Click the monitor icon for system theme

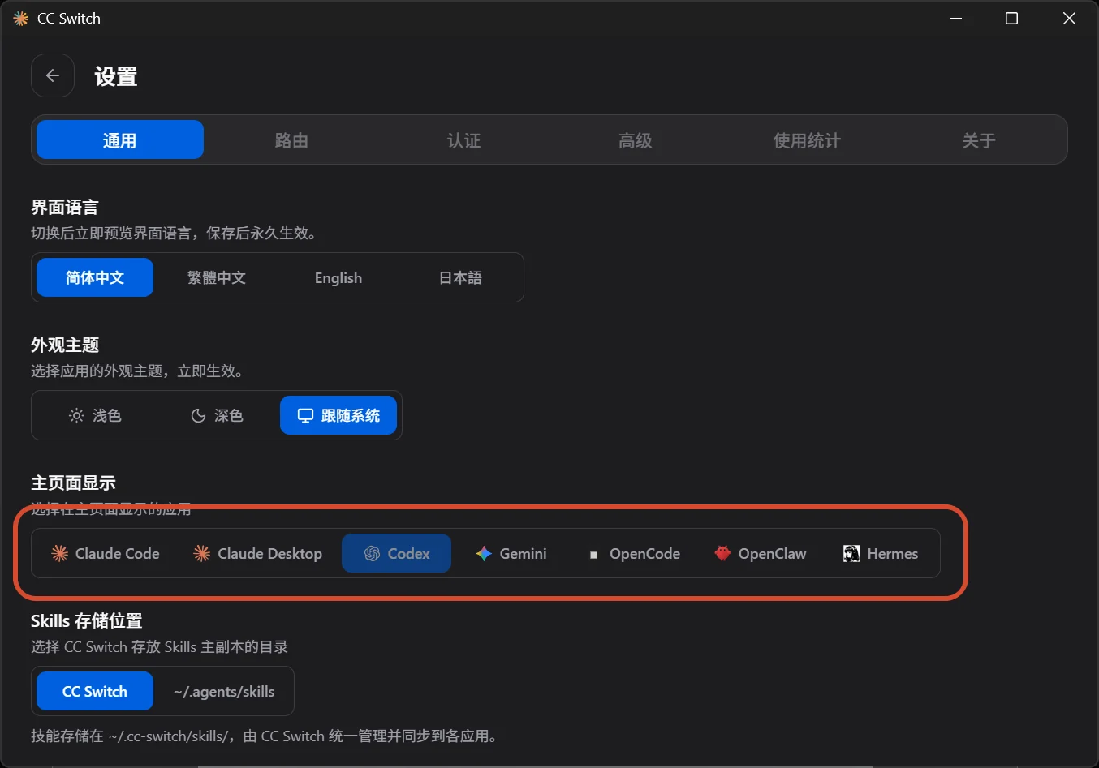coord(305,416)
